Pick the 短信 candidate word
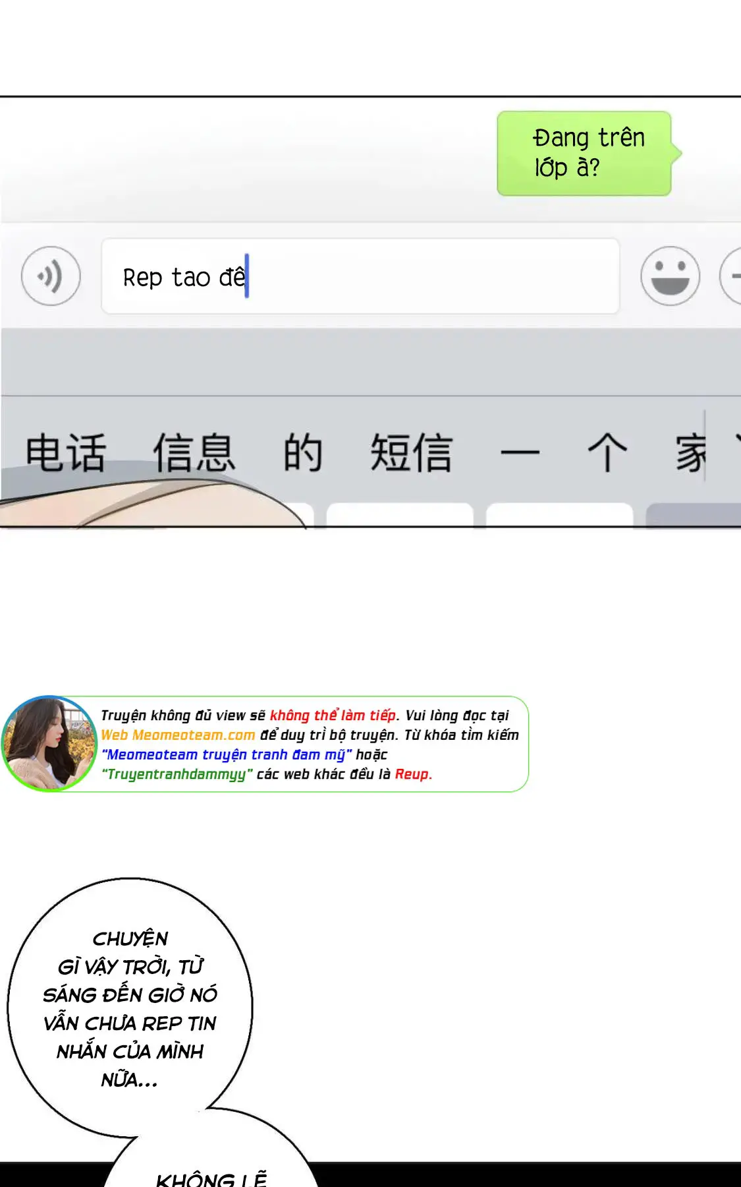 pos(411,453)
